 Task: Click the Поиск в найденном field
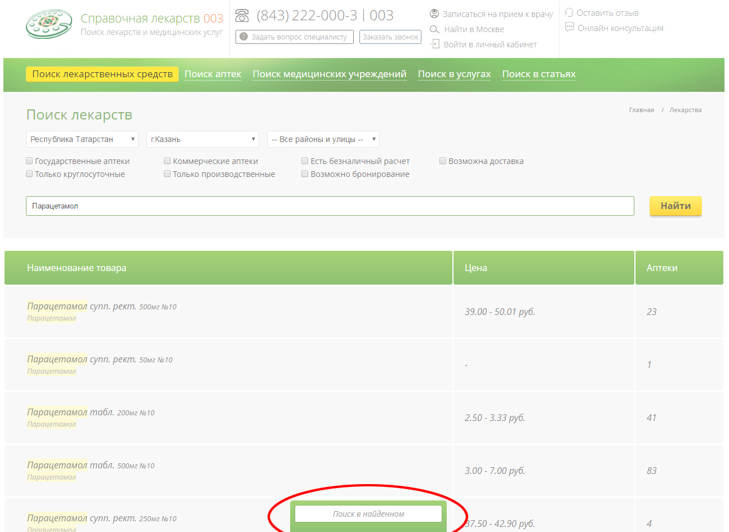(368, 514)
